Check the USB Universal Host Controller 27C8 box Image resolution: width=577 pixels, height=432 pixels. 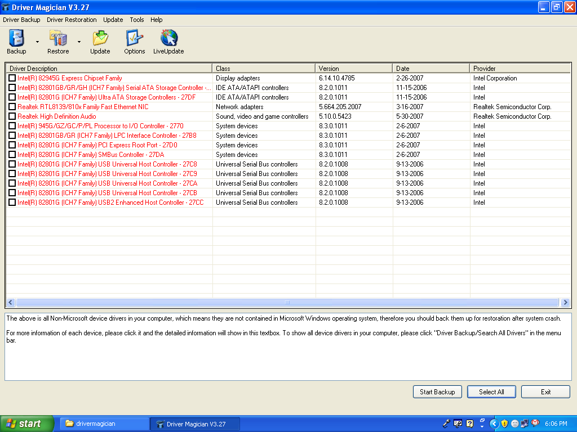pos(12,164)
